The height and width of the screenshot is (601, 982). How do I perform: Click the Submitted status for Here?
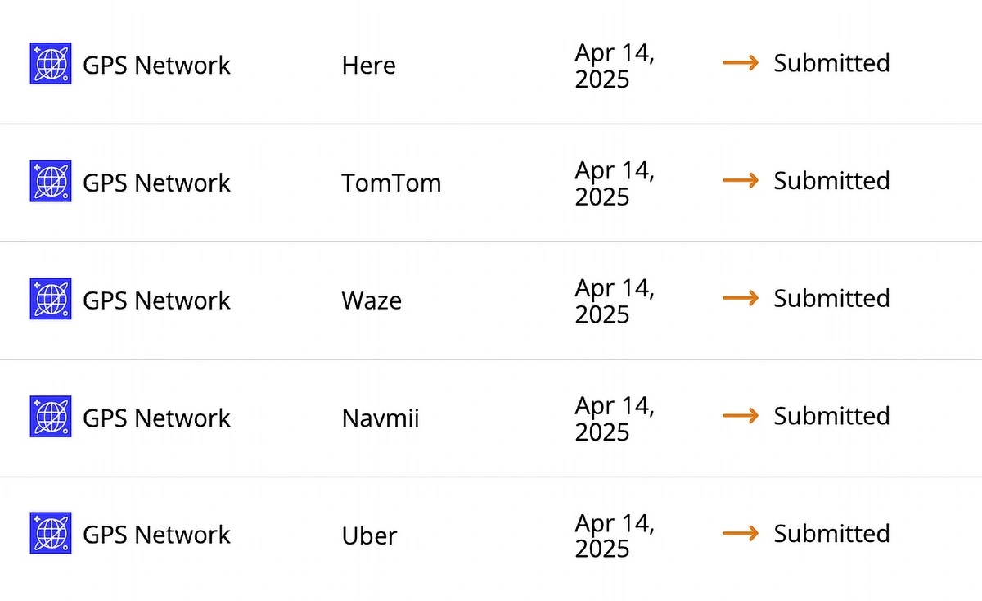point(831,63)
